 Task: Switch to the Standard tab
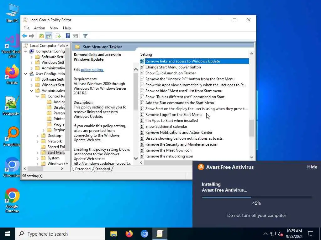click(103, 169)
